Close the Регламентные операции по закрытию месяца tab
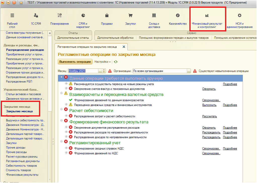This screenshot has width=257, height=183. click(123, 47)
